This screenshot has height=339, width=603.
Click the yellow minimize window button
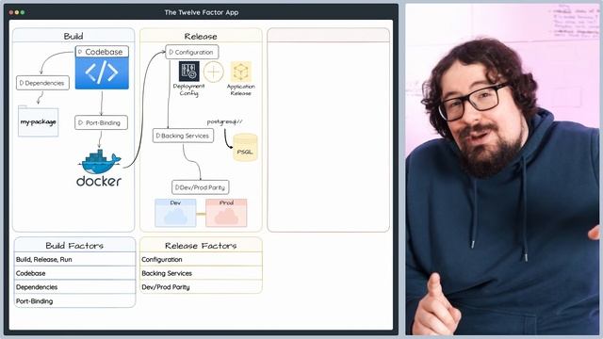coord(17,12)
